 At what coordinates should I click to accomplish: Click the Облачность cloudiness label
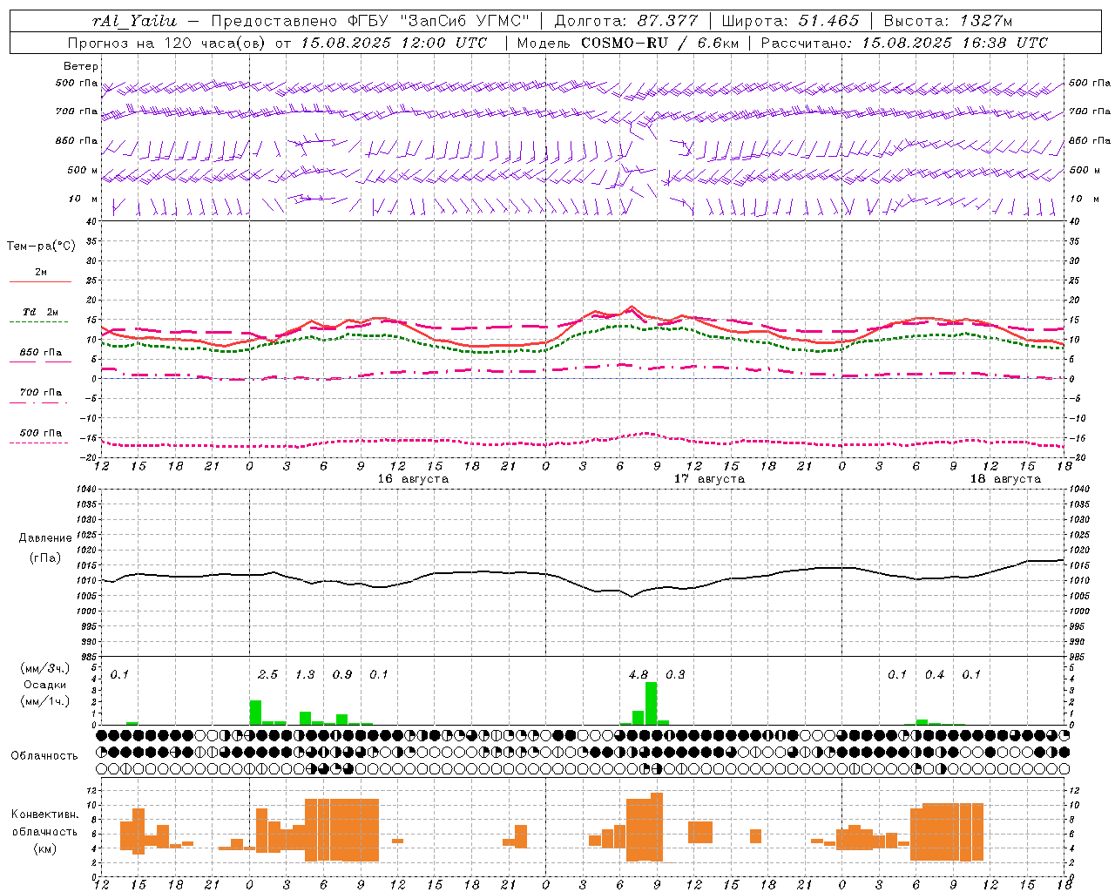click(44, 756)
